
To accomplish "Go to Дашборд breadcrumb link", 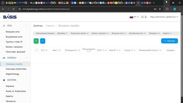I will pyautogui.click(x=38, y=25).
